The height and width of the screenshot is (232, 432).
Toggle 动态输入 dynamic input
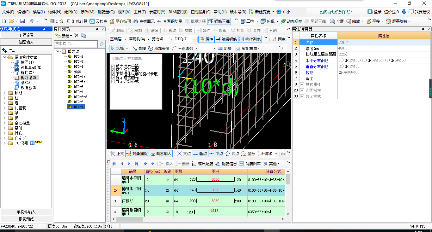[x=161, y=154]
